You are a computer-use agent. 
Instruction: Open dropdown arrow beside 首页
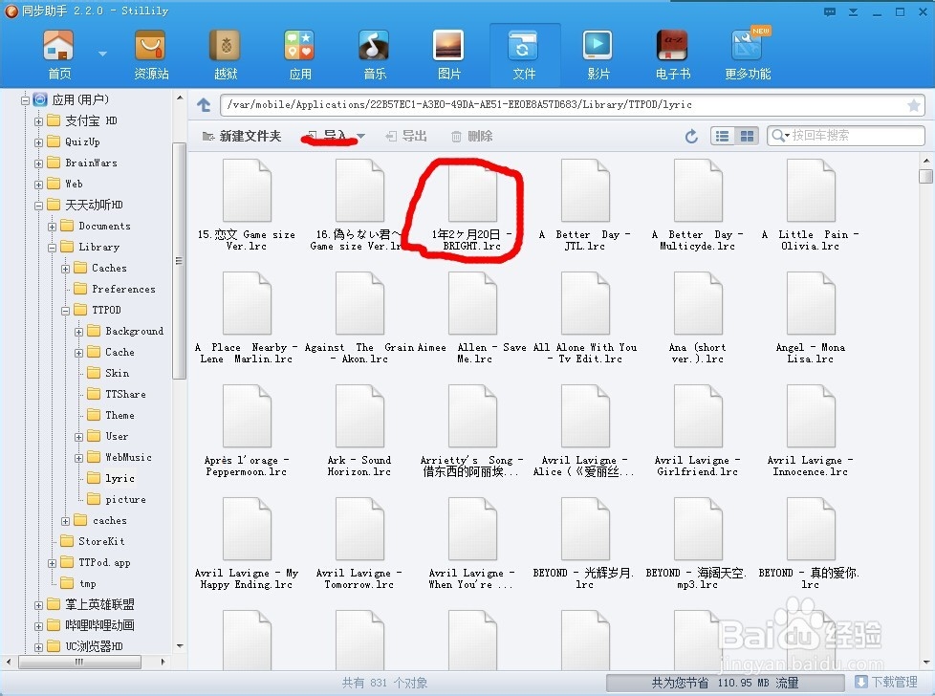click(102, 54)
